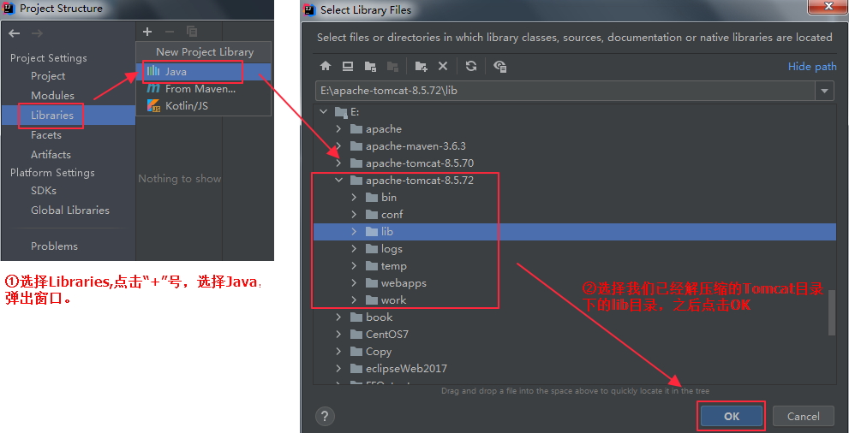
Task: Choose Java in New Project Library popup
Action: click(x=204, y=71)
